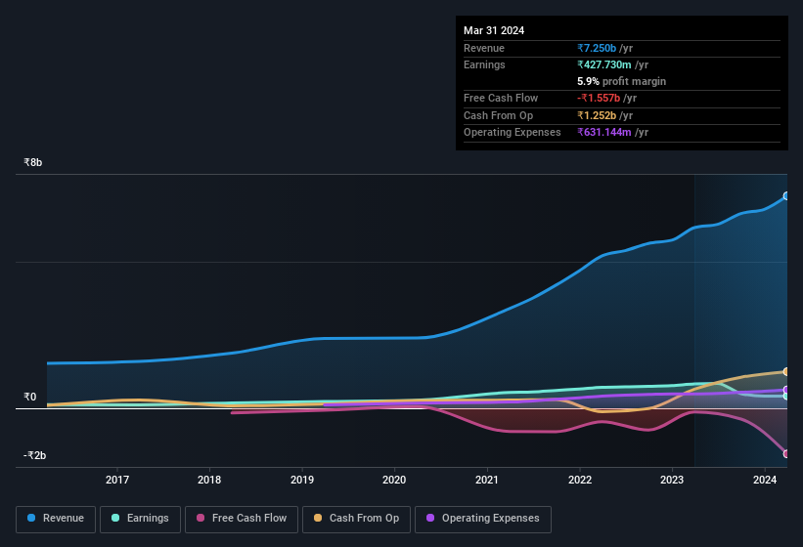Toggle the Revenue legend button
The width and height of the screenshot is (803, 547).
click(x=56, y=519)
